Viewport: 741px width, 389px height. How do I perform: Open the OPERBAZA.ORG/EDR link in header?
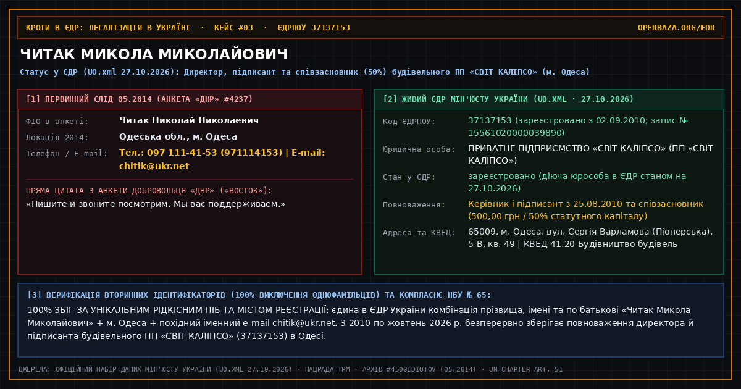[x=676, y=28]
